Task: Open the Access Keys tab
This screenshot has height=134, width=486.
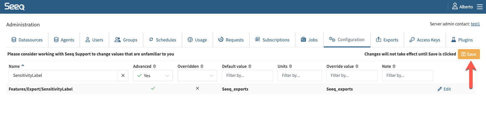Action: (425, 40)
